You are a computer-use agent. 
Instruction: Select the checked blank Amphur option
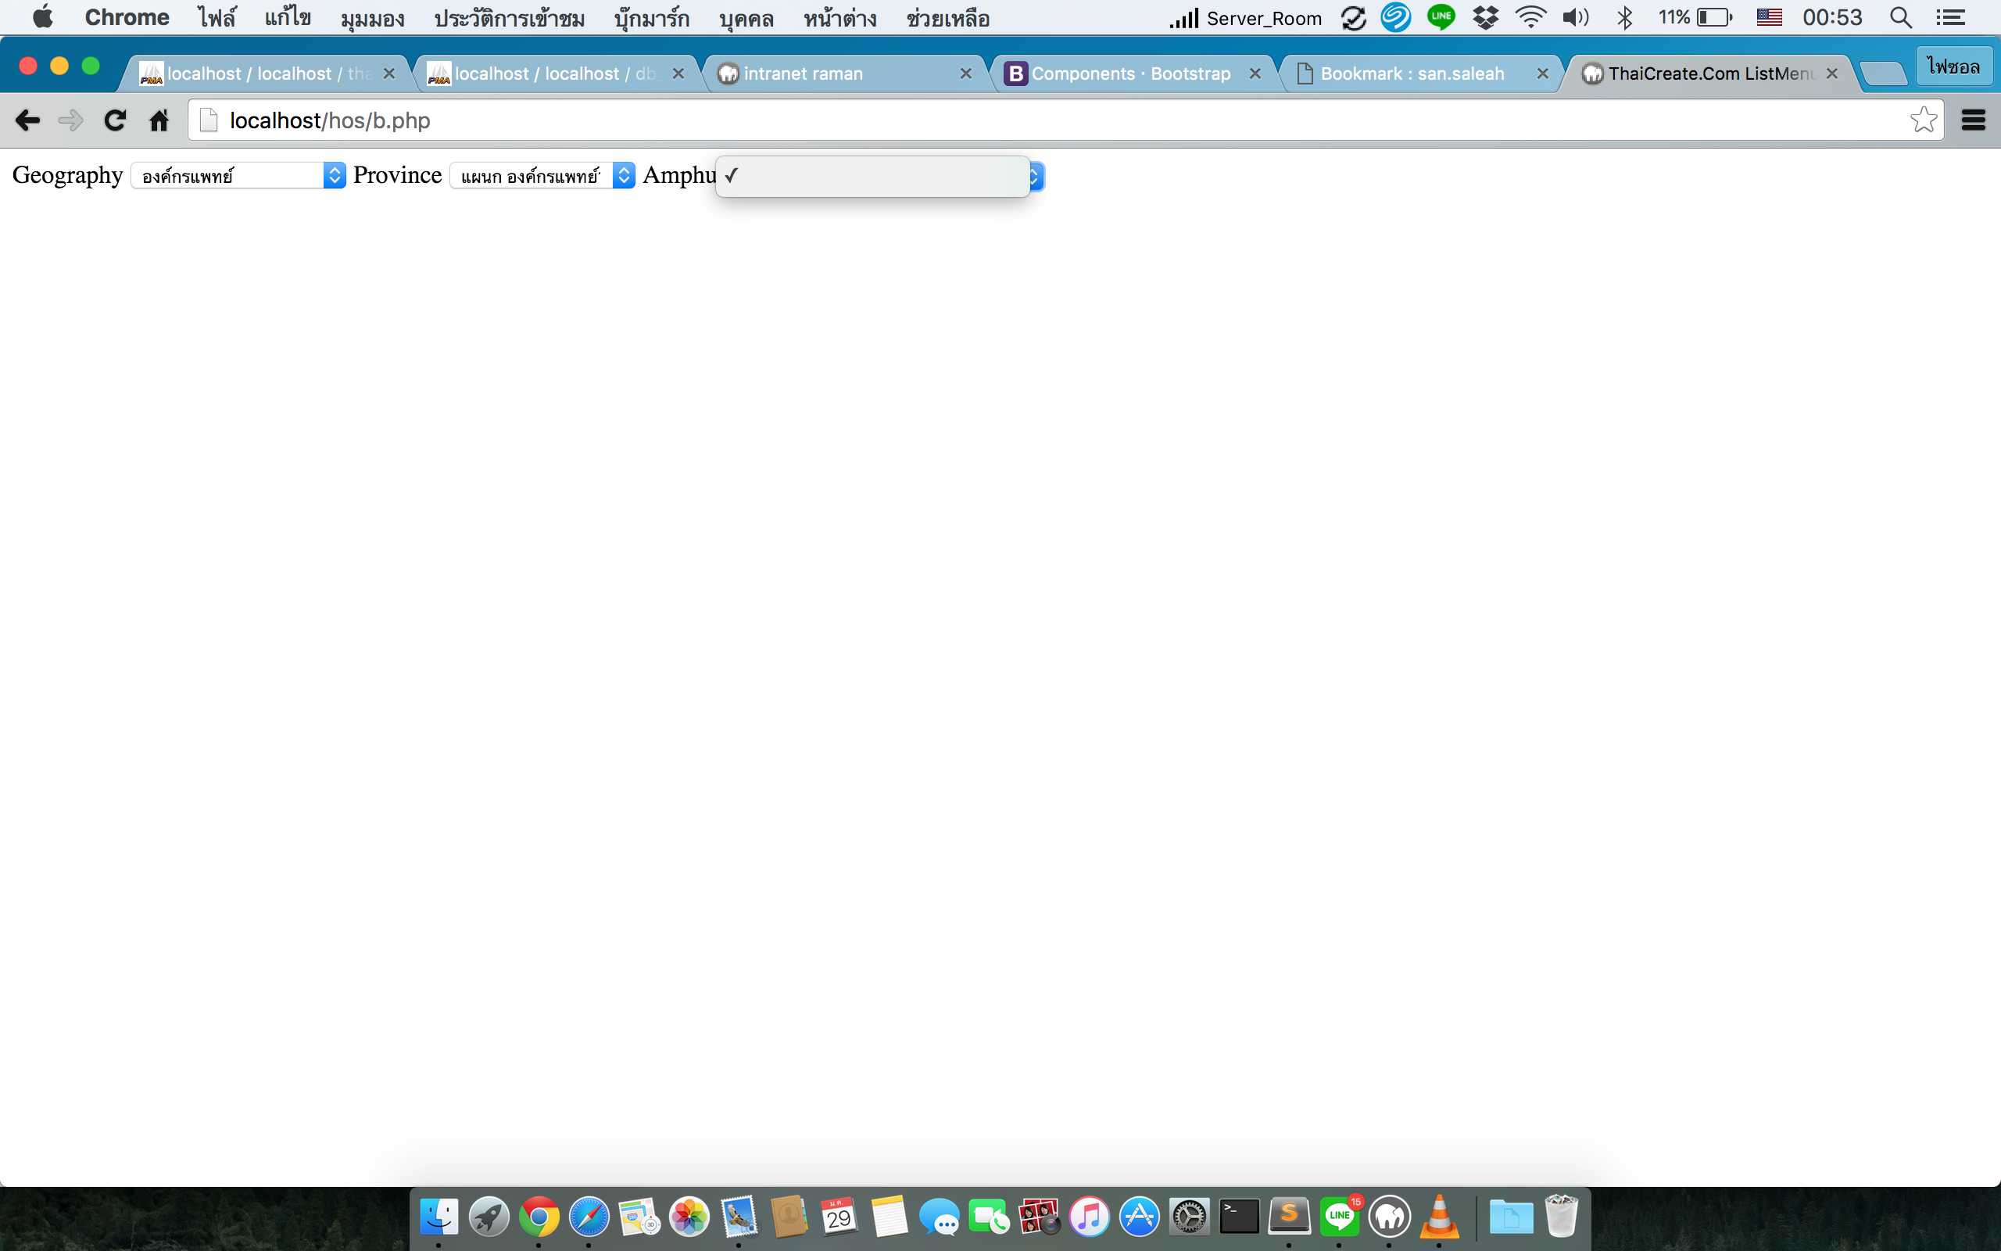pos(872,176)
